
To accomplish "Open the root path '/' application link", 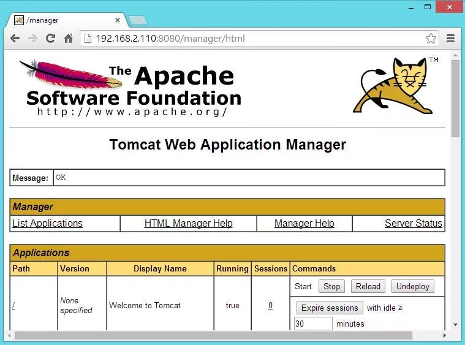I will coord(13,305).
